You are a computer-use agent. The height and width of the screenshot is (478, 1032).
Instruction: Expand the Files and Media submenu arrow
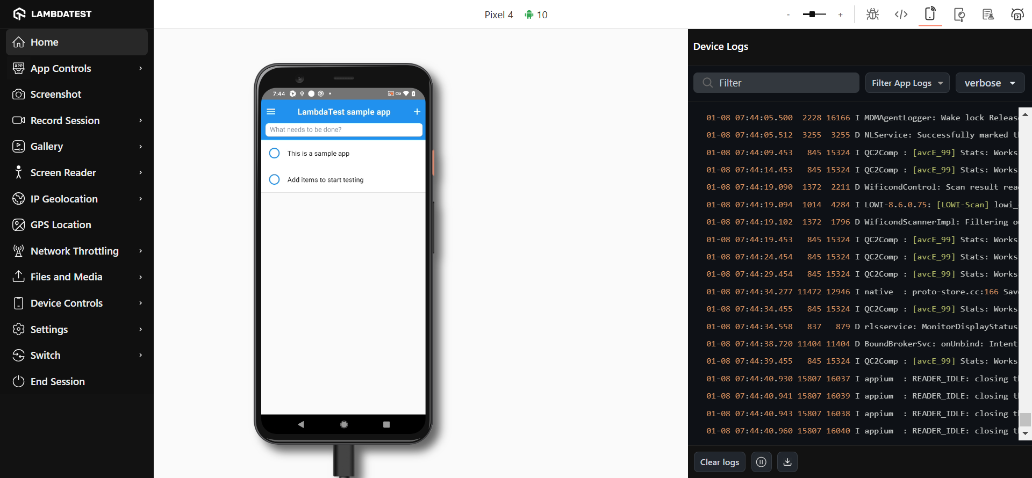(x=141, y=277)
